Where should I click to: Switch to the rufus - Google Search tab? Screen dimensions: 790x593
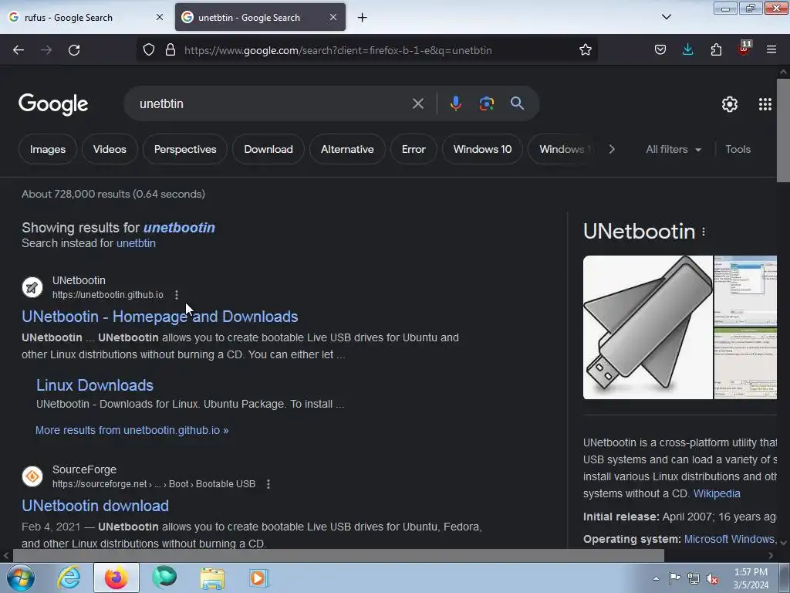[86, 17]
